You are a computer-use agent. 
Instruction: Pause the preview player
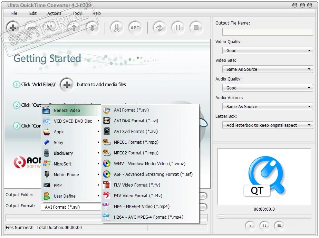(x=264, y=226)
